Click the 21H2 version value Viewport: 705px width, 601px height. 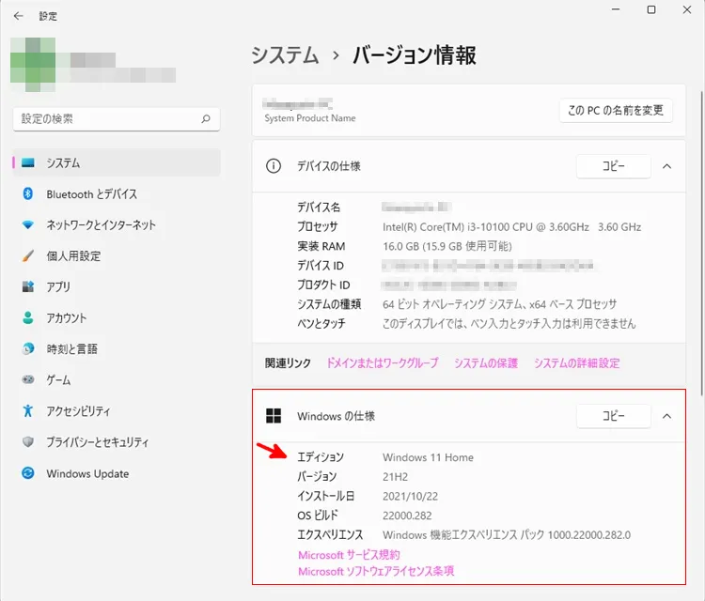[x=395, y=477]
